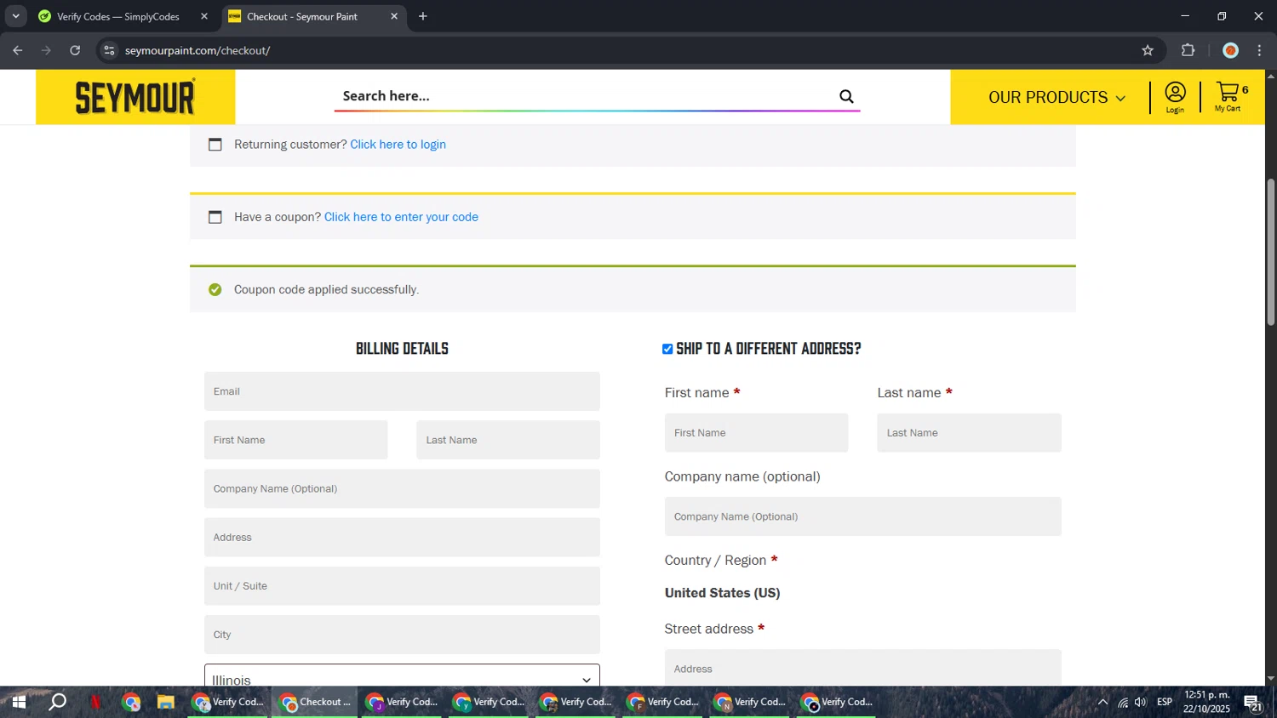Open last Verify Cod... taskbar window

837,702
